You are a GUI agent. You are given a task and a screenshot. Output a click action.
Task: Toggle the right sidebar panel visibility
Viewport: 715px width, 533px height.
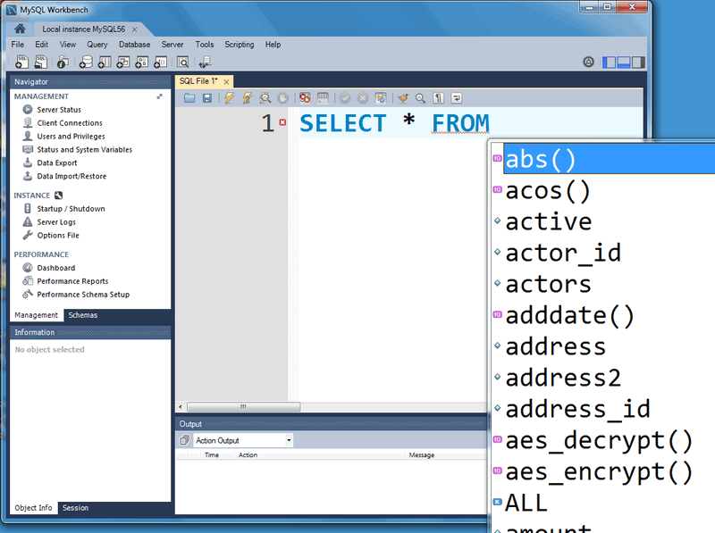[638, 62]
